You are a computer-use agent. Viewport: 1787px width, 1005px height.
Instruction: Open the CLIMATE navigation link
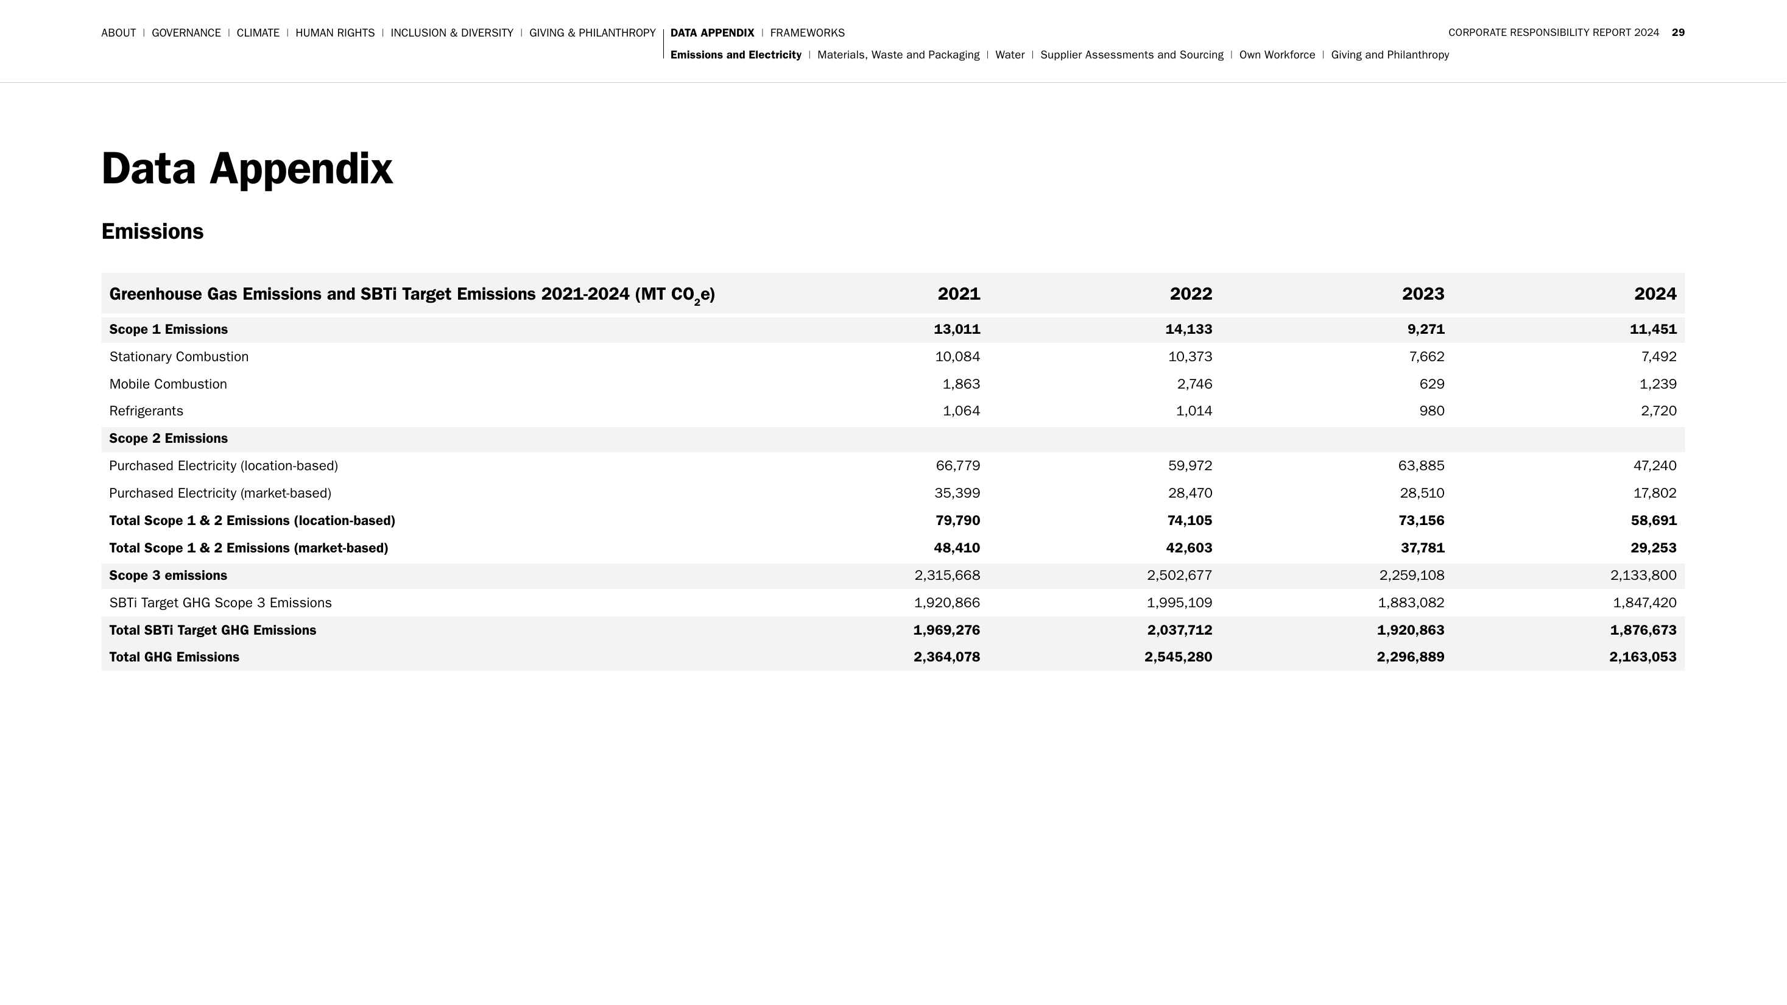[x=258, y=33]
